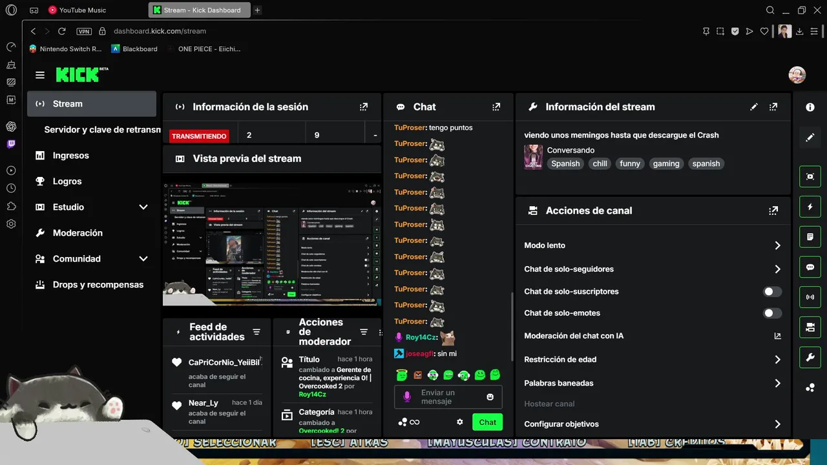Click the pencil icon in right rail
This screenshot has width=827, height=465.
pos(810,138)
